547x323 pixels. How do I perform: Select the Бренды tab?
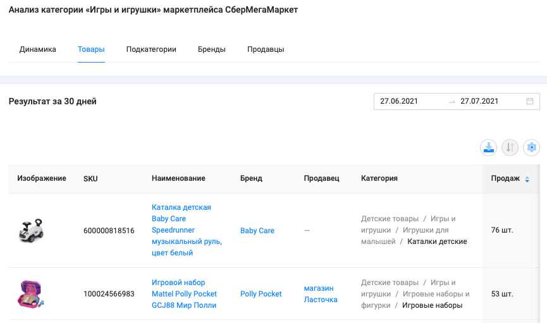[x=212, y=49]
